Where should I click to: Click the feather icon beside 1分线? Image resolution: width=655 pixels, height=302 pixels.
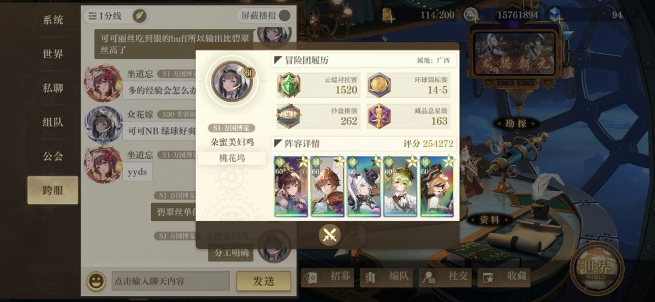[x=139, y=16]
